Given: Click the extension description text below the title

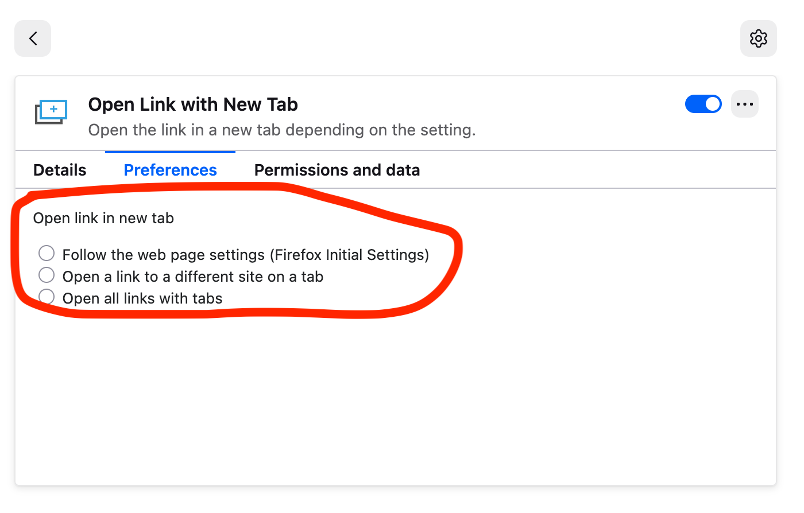Looking at the screenshot, I should click(x=281, y=130).
